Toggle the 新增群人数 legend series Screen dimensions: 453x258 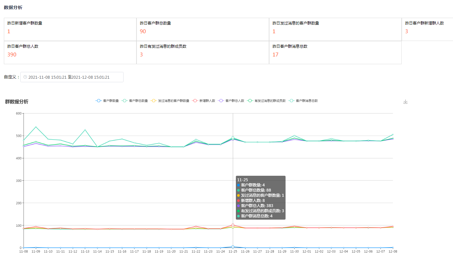tap(203, 101)
